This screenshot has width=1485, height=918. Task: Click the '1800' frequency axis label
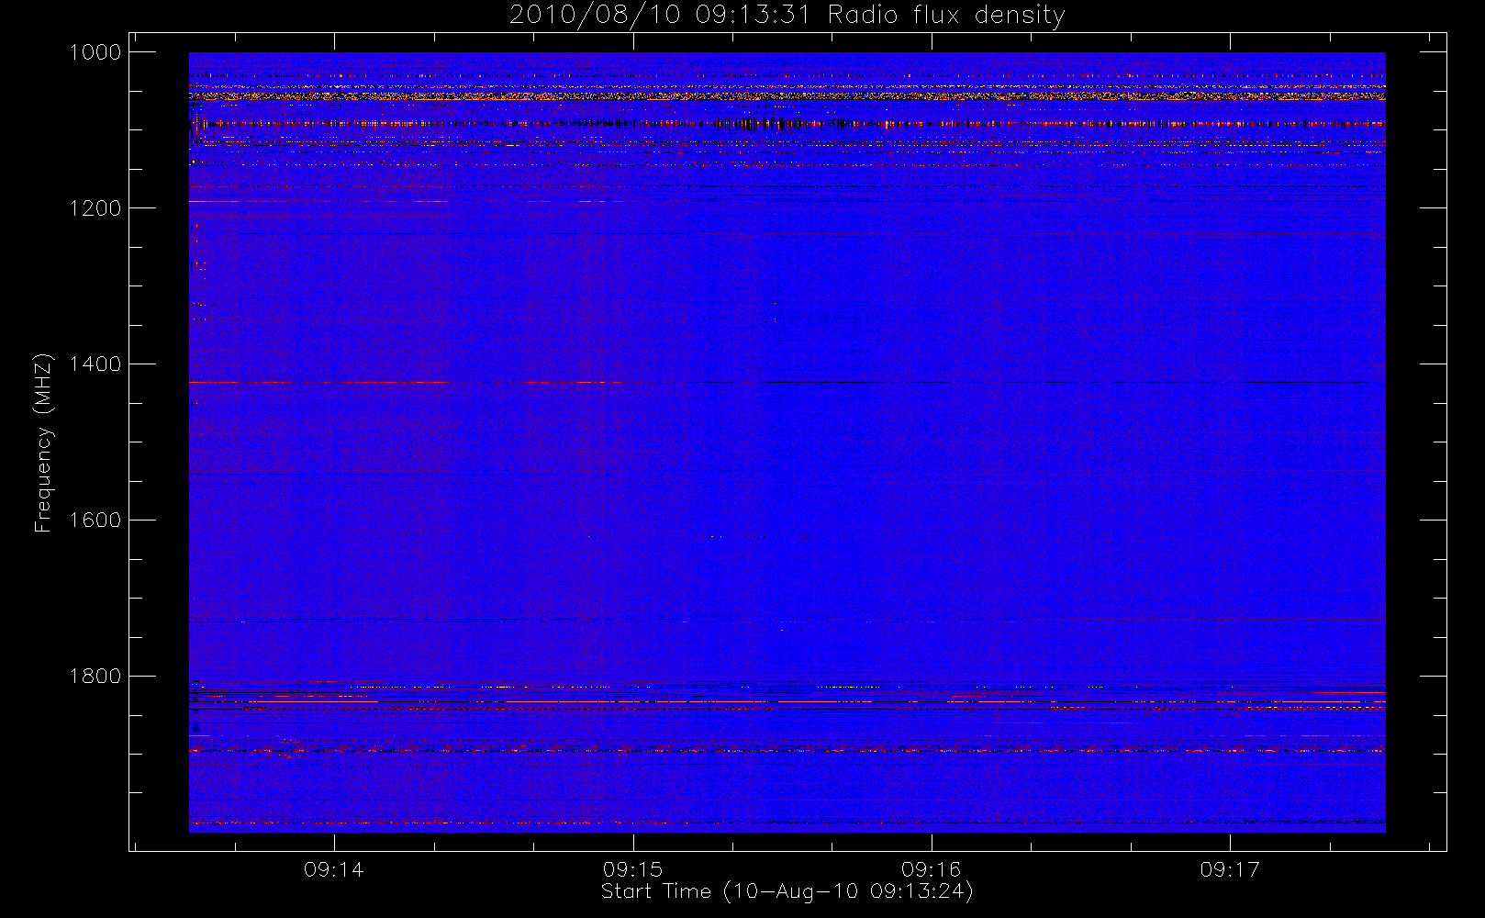point(95,677)
